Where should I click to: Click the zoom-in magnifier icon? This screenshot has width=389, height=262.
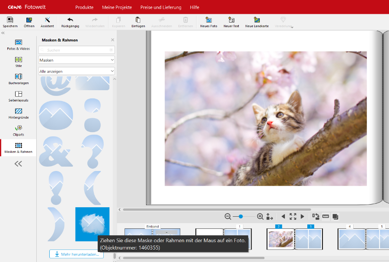pos(260,217)
